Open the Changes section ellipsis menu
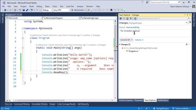 (190, 44)
